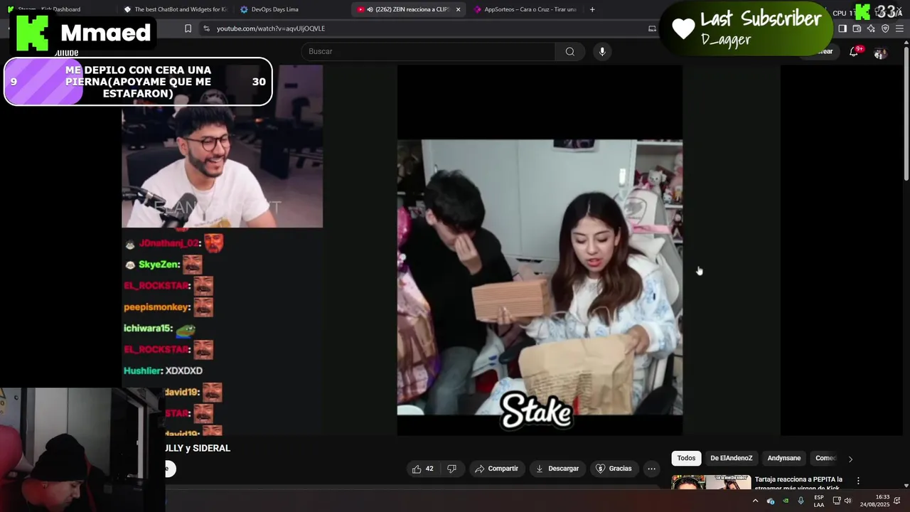Viewport: 910px width, 512px height.
Task: Open the AppSorteos Cara o Cruz tab
Action: (x=526, y=9)
